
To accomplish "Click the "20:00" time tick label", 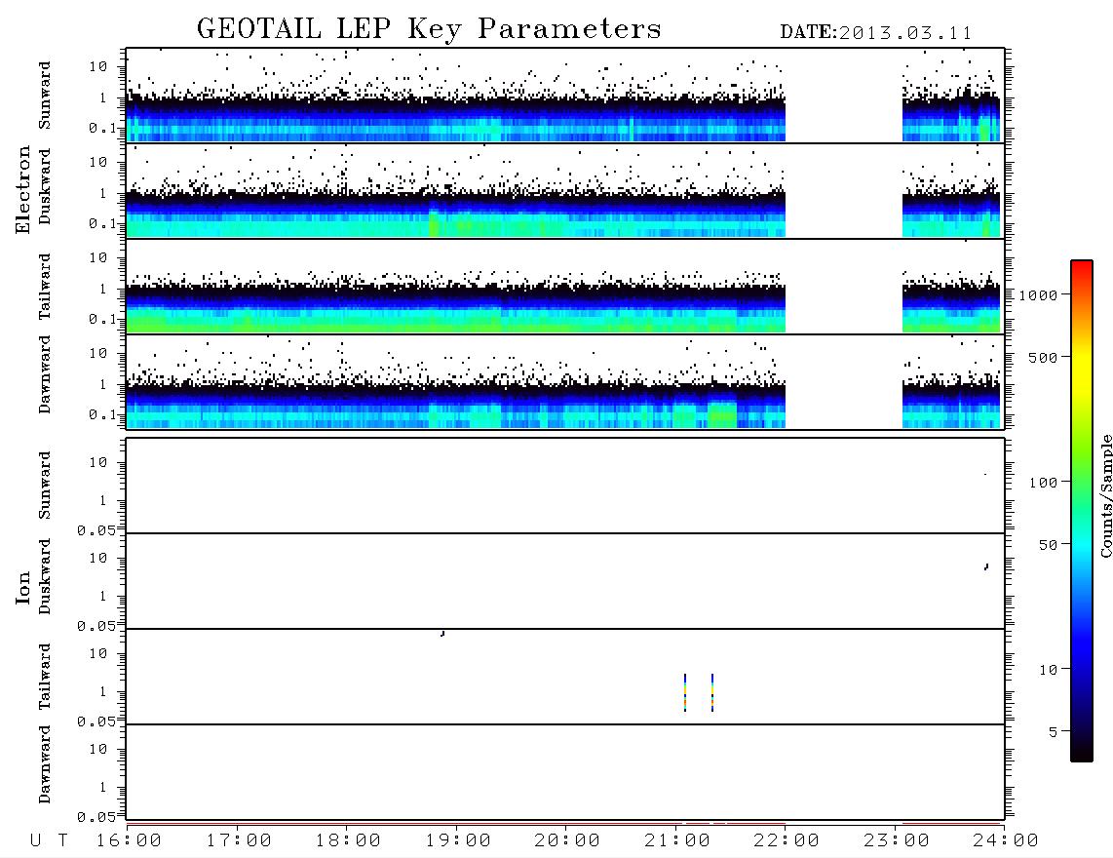I will tap(567, 841).
